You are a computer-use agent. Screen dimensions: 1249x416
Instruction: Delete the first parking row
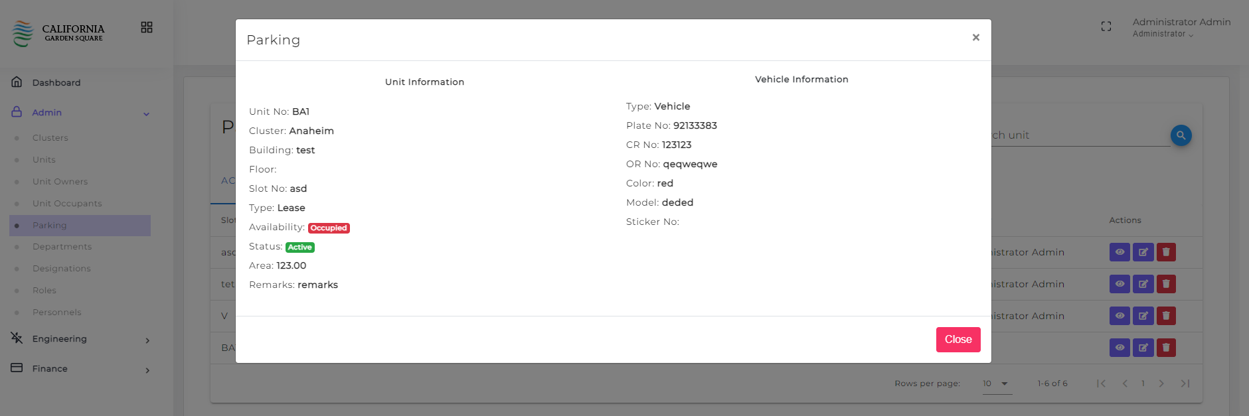pos(1166,252)
